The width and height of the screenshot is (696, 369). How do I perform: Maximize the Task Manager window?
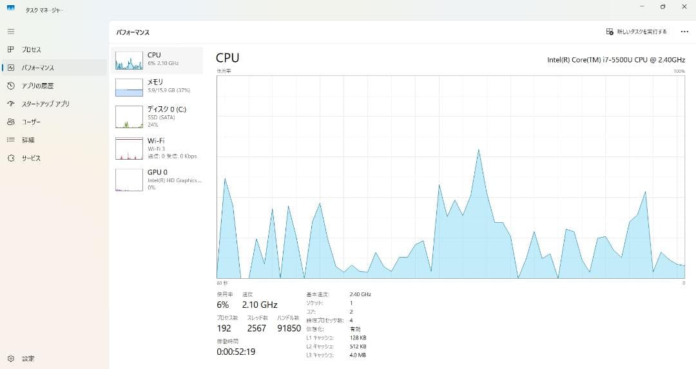coord(662,7)
